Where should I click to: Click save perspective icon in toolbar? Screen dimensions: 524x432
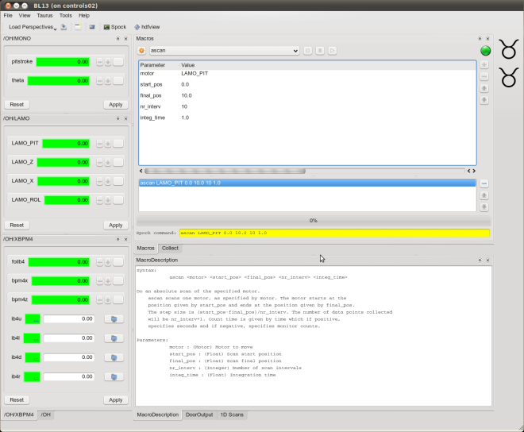pyautogui.click(x=64, y=27)
